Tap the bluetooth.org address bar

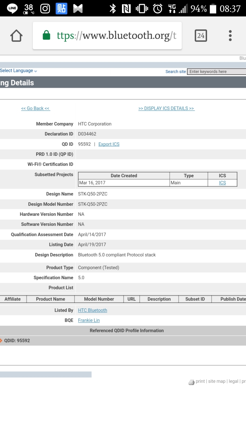[x=107, y=36]
